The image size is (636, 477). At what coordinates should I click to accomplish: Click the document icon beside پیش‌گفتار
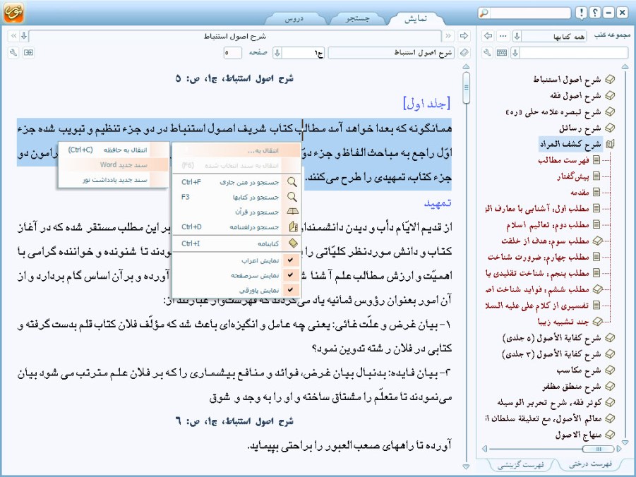(x=596, y=176)
